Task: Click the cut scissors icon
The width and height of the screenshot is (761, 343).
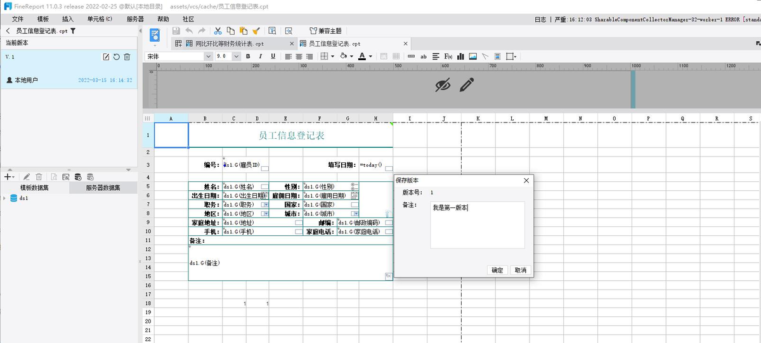Action: 218,30
